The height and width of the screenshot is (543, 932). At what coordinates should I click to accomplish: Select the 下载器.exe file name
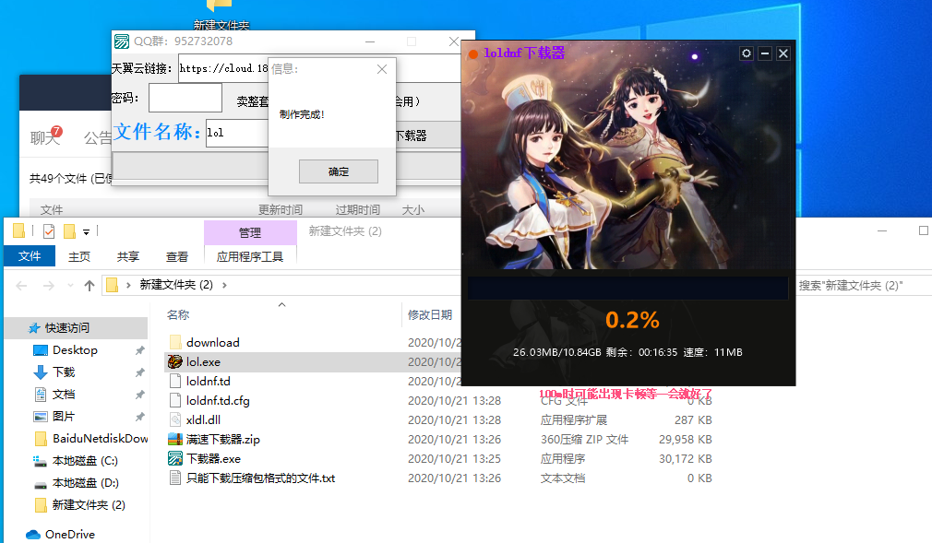(213, 458)
